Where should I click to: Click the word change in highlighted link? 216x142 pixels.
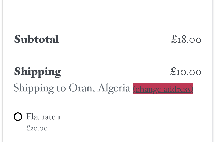(148, 89)
